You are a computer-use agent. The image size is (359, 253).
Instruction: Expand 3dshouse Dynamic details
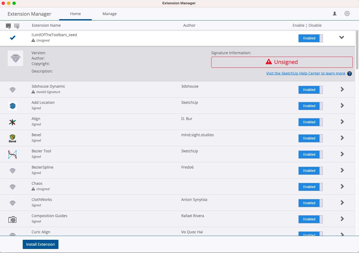point(342,89)
